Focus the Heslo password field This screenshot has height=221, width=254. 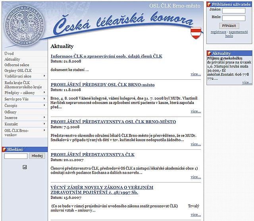pyautogui.click(x=234, y=18)
